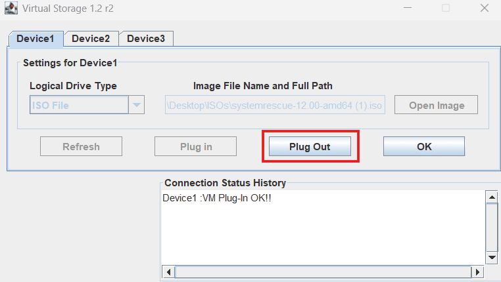The width and height of the screenshot is (501, 282).
Task: Click Plug Out to disconnect the device
Action: tap(310, 146)
